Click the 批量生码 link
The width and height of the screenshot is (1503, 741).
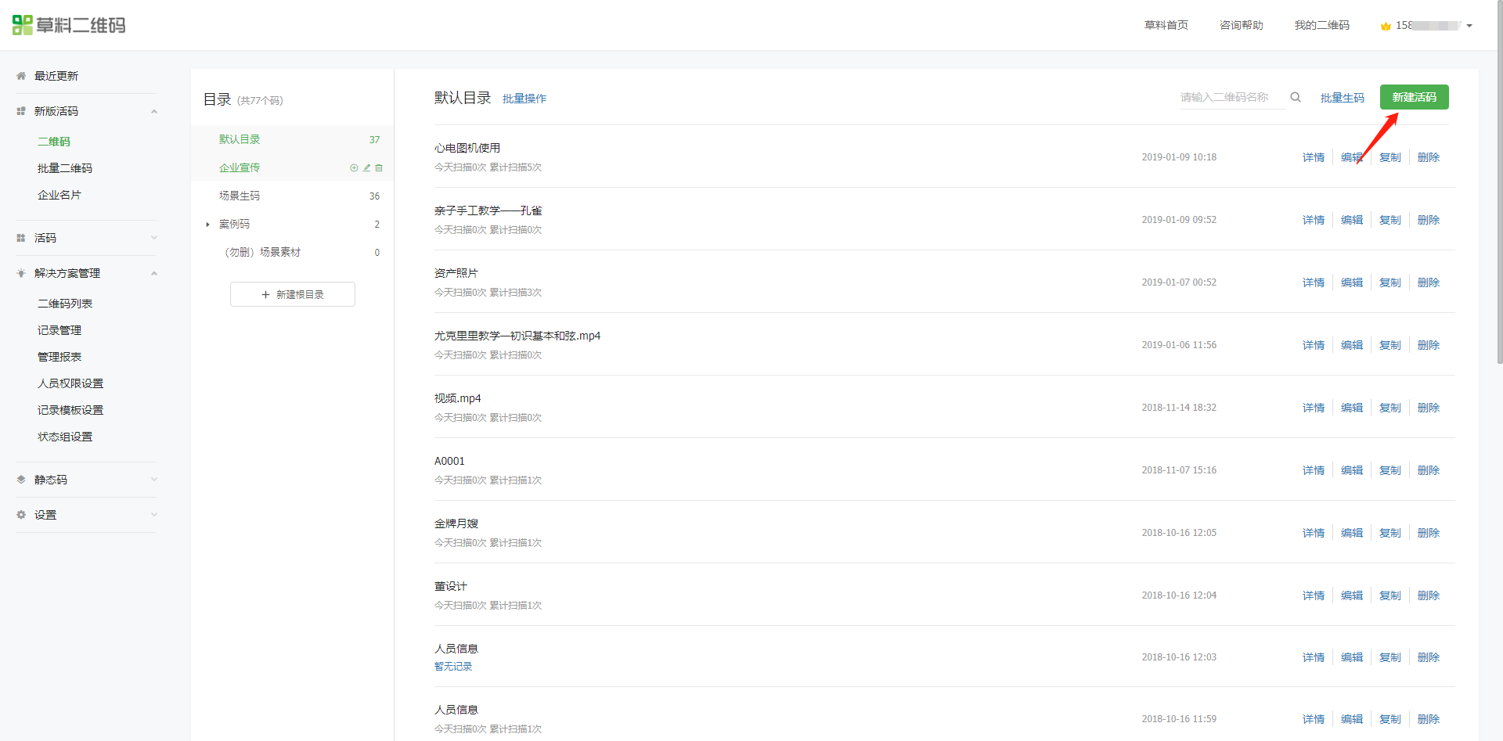click(x=1342, y=98)
